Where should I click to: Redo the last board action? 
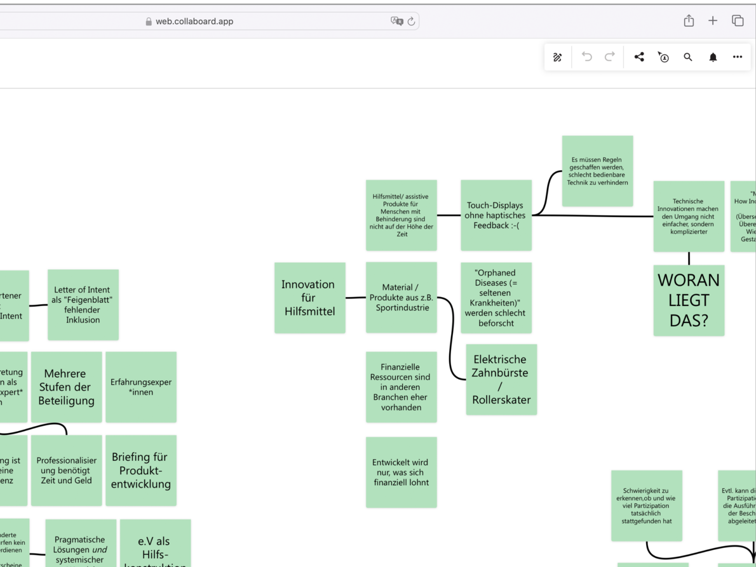pos(609,57)
